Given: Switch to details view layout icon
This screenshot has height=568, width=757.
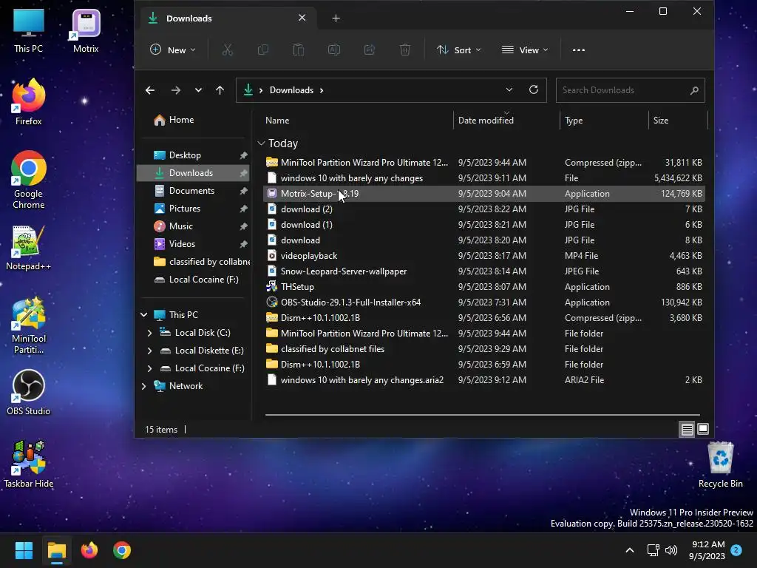Looking at the screenshot, I should point(687,429).
